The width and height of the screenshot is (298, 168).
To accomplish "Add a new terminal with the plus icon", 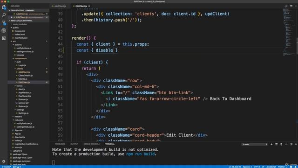I will tap(271, 144).
